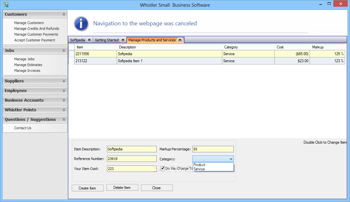Sort by the Description column header
The image size is (350, 202).
tap(169, 47)
